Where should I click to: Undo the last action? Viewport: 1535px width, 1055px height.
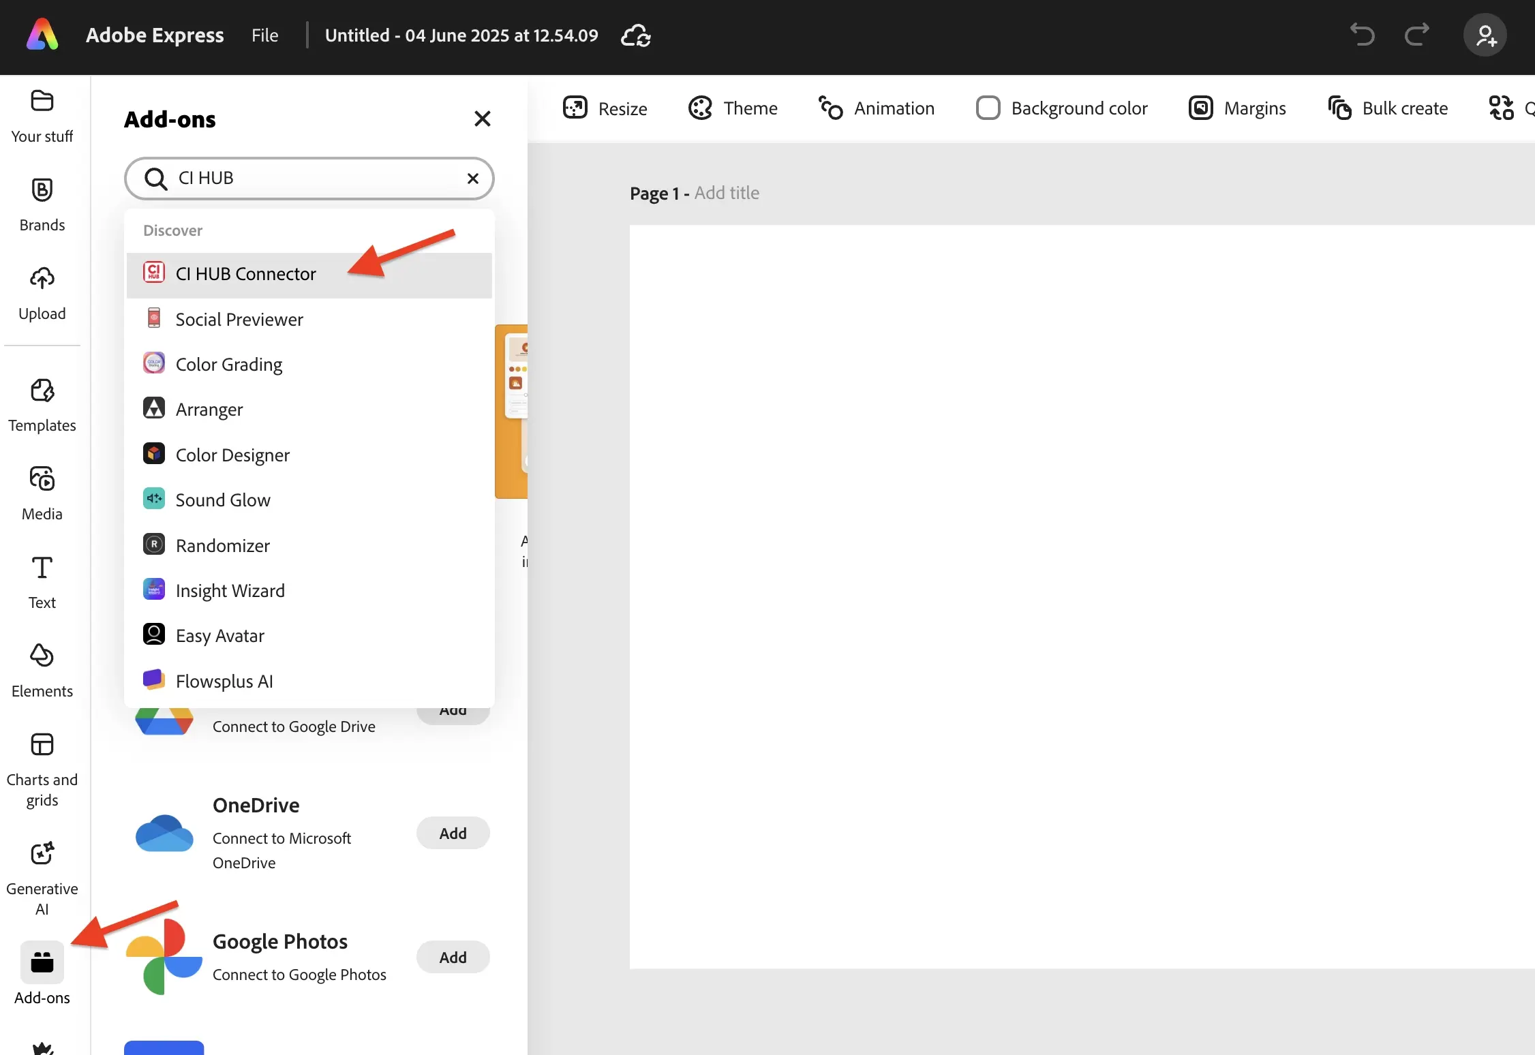pos(1363,35)
